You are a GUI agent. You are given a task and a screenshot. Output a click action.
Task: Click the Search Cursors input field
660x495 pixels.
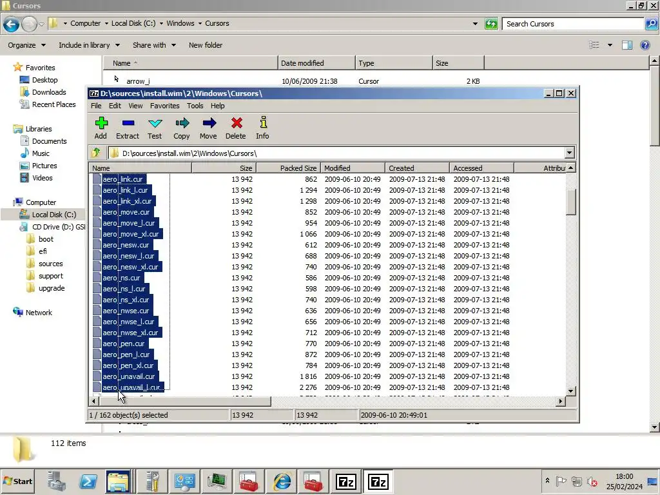(573, 24)
